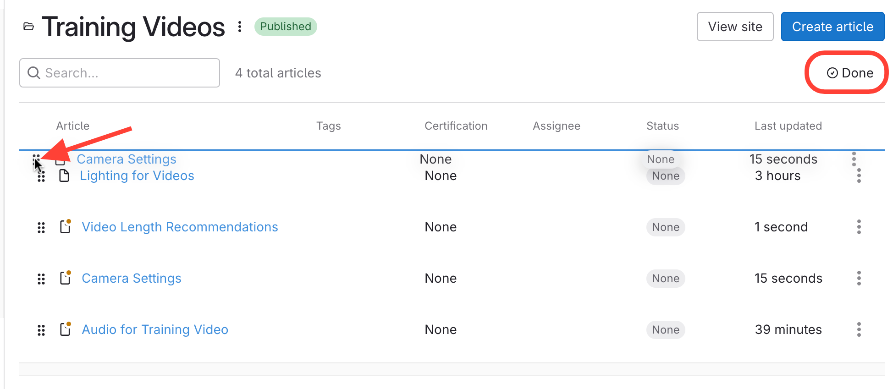This screenshot has width=893, height=389.
Task: Grab drag handle for Lighting for Videos
Action: point(41,177)
